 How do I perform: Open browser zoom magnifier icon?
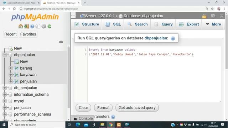pos(207,9)
